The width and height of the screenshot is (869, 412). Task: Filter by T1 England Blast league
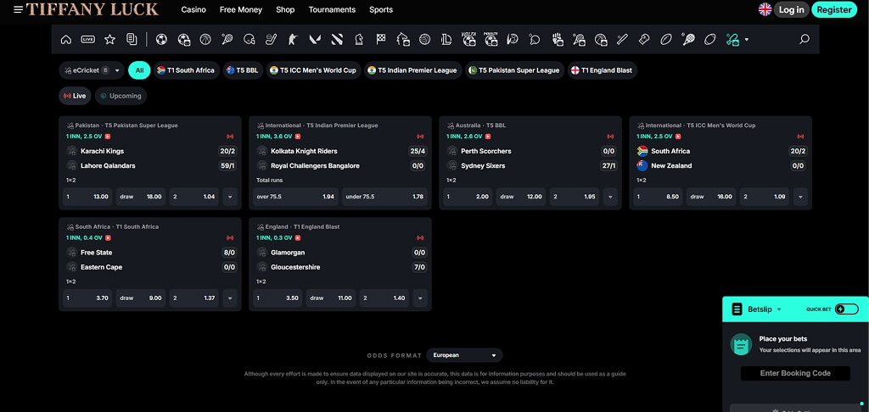point(603,70)
